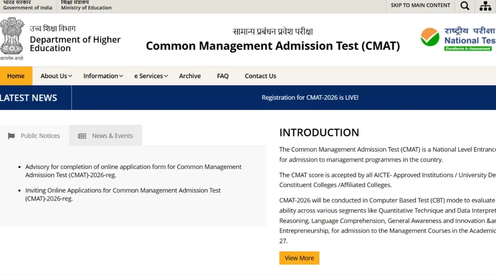Click the search magnifier icon
The height and width of the screenshot is (275, 496).
tap(465, 6)
